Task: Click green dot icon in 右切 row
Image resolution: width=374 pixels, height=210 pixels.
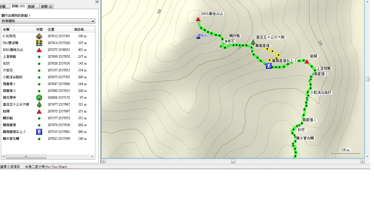Action: click(x=39, y=63)
